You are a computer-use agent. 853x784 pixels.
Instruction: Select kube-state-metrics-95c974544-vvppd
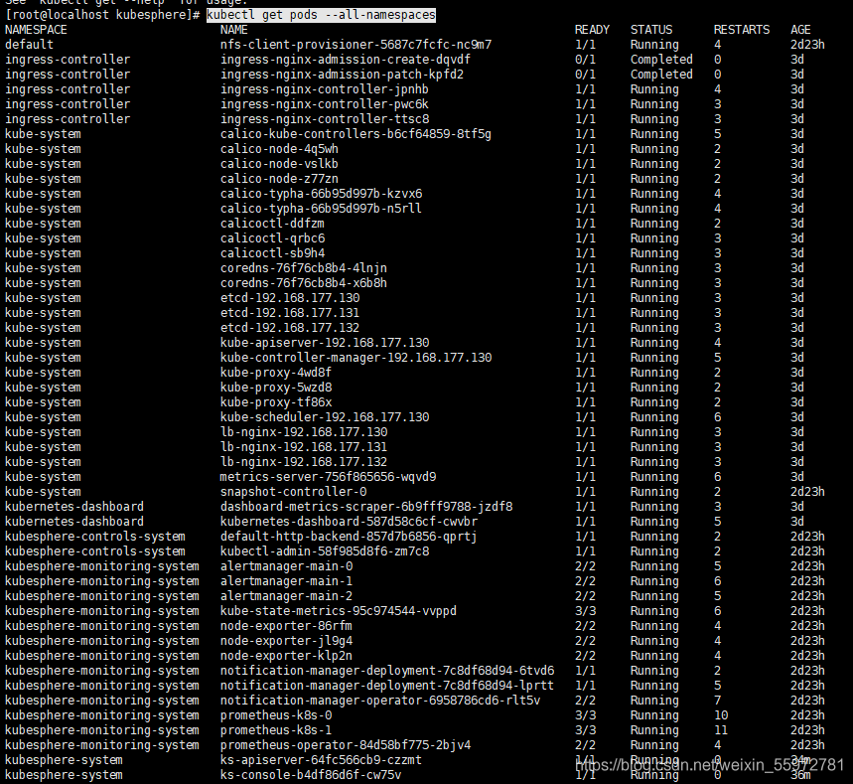click(x=339, y=611)
